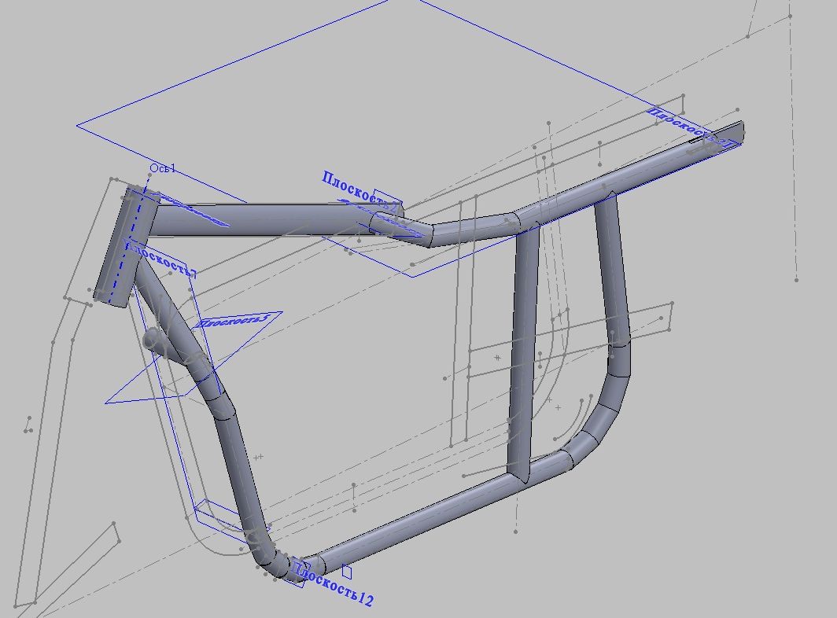Select the Плоскость5 plane label

click(233, 321)
